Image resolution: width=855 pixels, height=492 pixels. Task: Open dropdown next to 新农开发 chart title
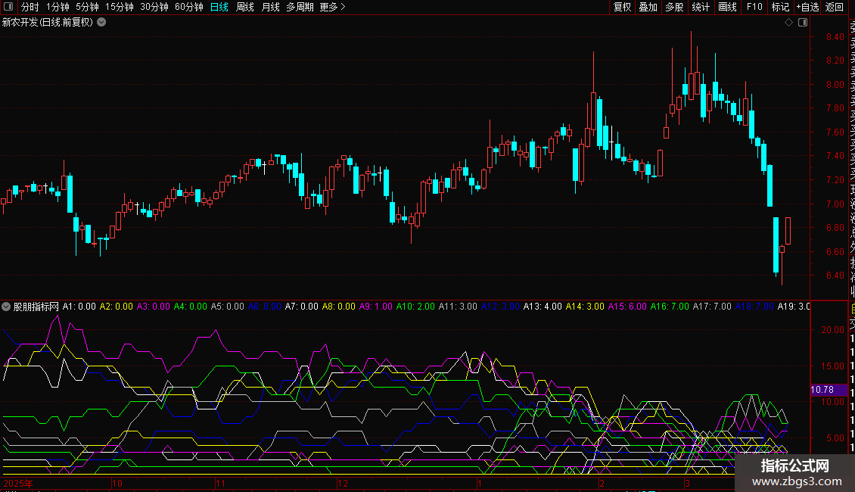[x=101, y=23]
